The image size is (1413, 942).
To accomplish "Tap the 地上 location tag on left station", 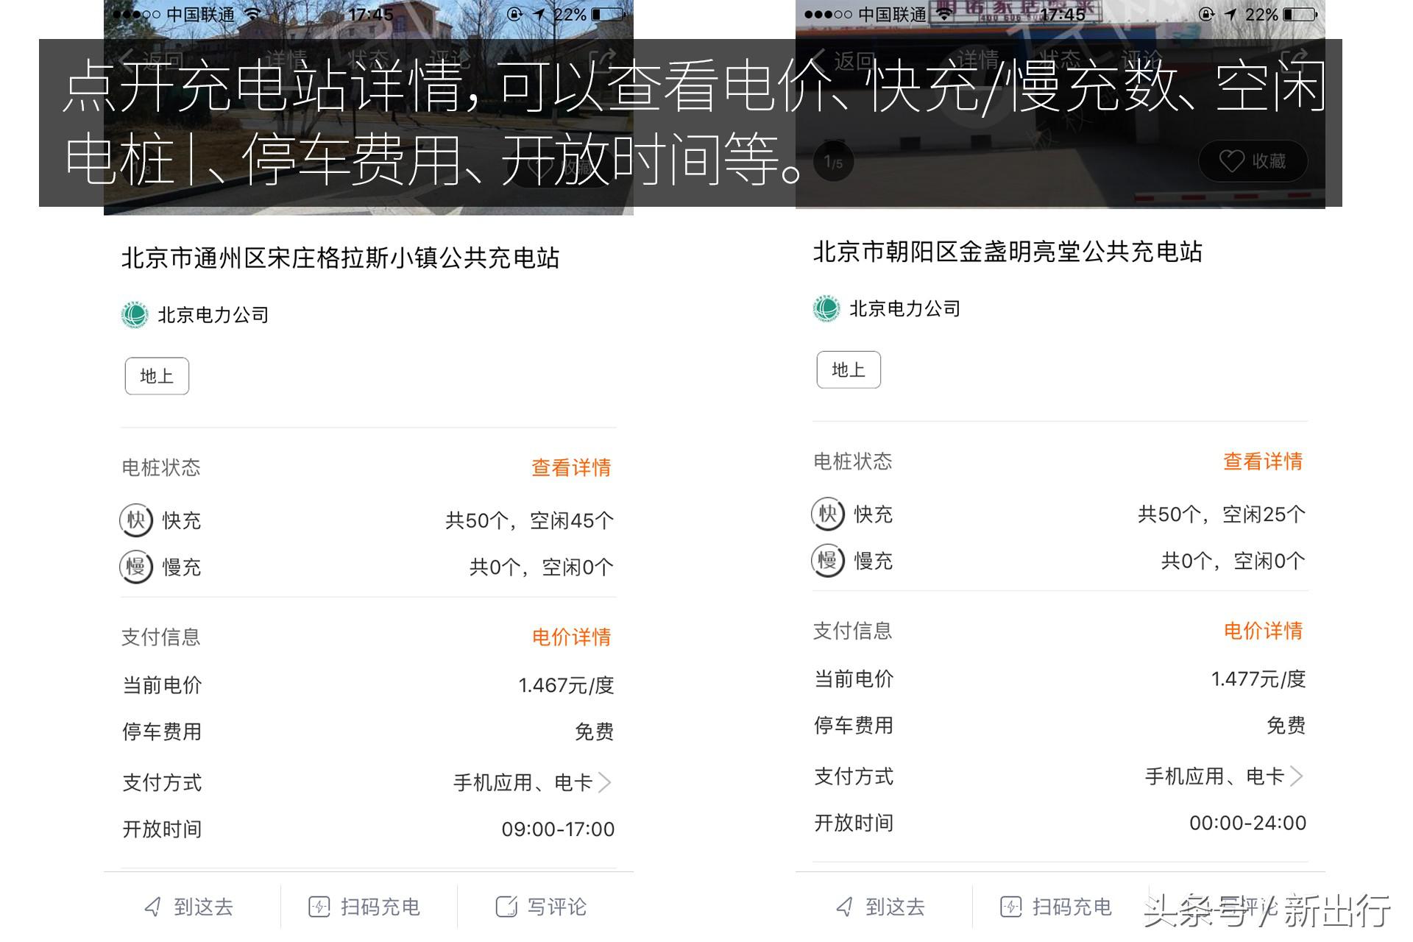I will pyautogui.click(x=156, y=375).
